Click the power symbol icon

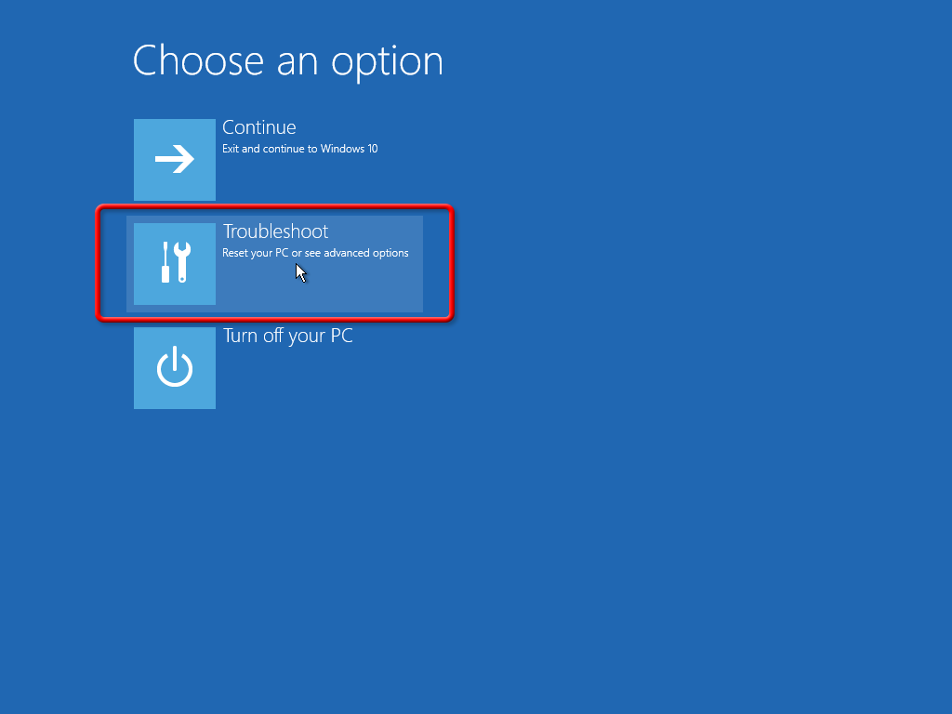click(x=175, y=366)
